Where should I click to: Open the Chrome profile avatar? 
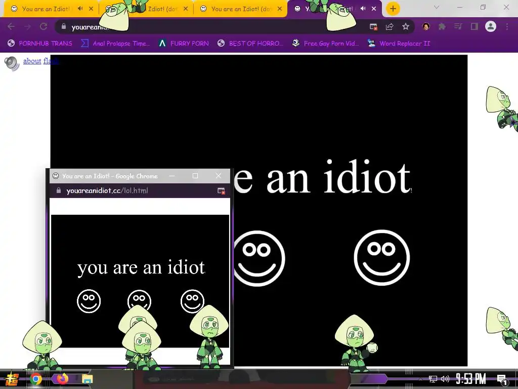click(x=491, y=26)
